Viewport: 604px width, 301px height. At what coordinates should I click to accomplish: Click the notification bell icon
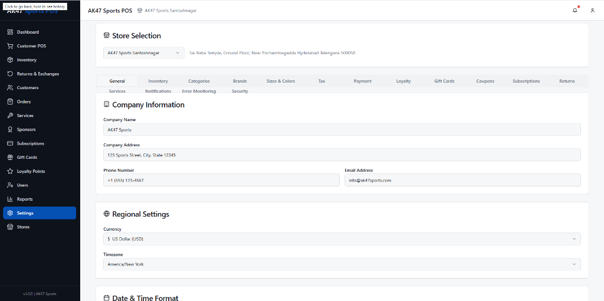coord(575,11)
